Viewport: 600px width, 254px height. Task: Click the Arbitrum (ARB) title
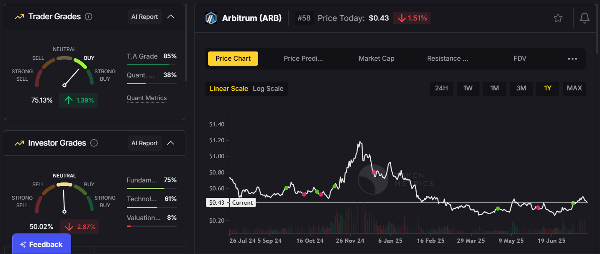[x=252, y=18]
